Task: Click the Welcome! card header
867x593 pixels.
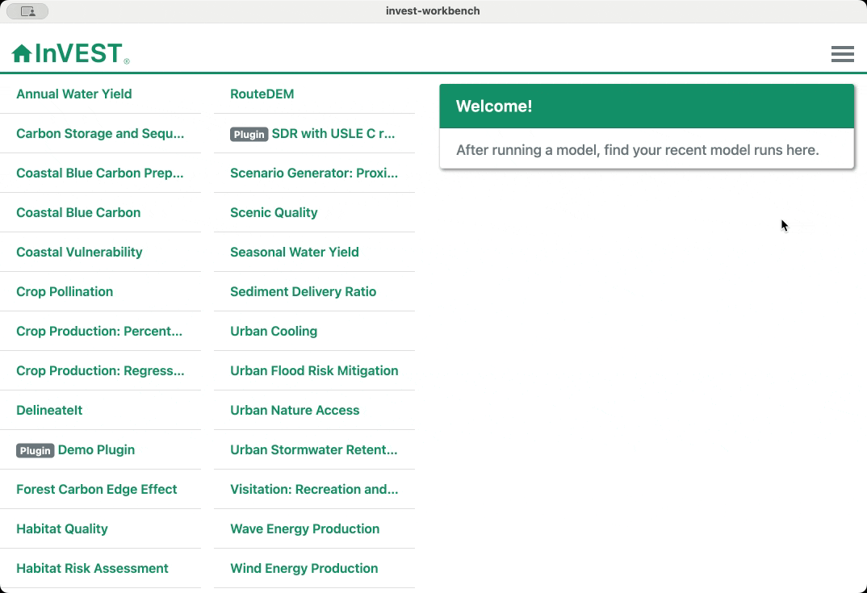Action: (647, 106)
